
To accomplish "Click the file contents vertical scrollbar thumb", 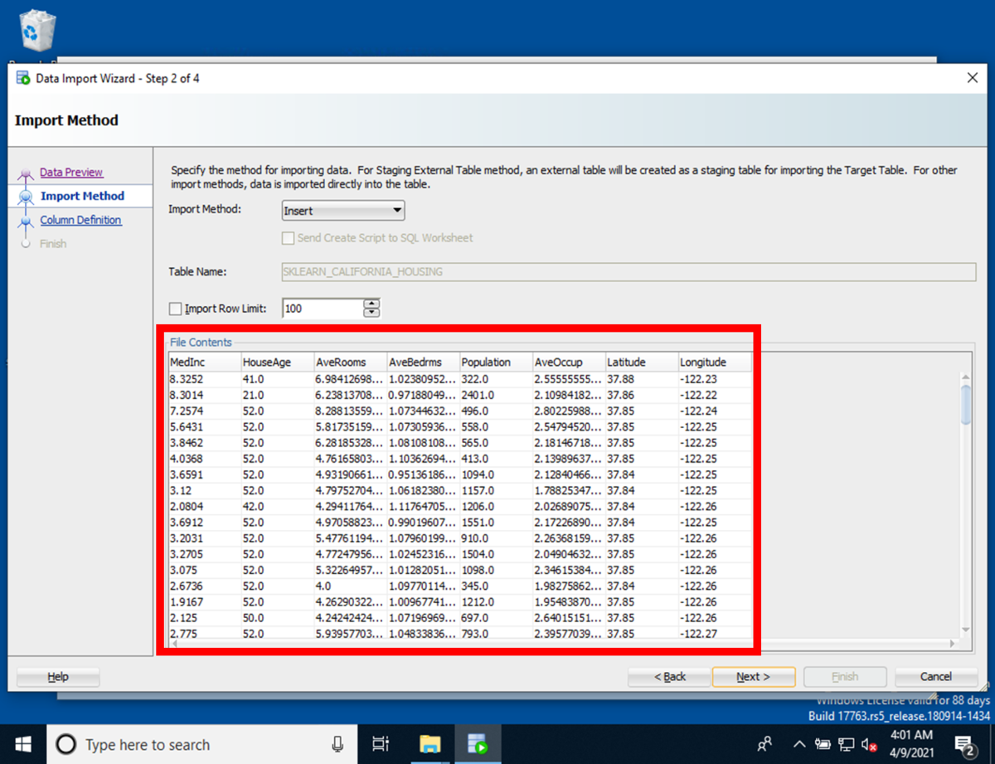I will 965,405.
